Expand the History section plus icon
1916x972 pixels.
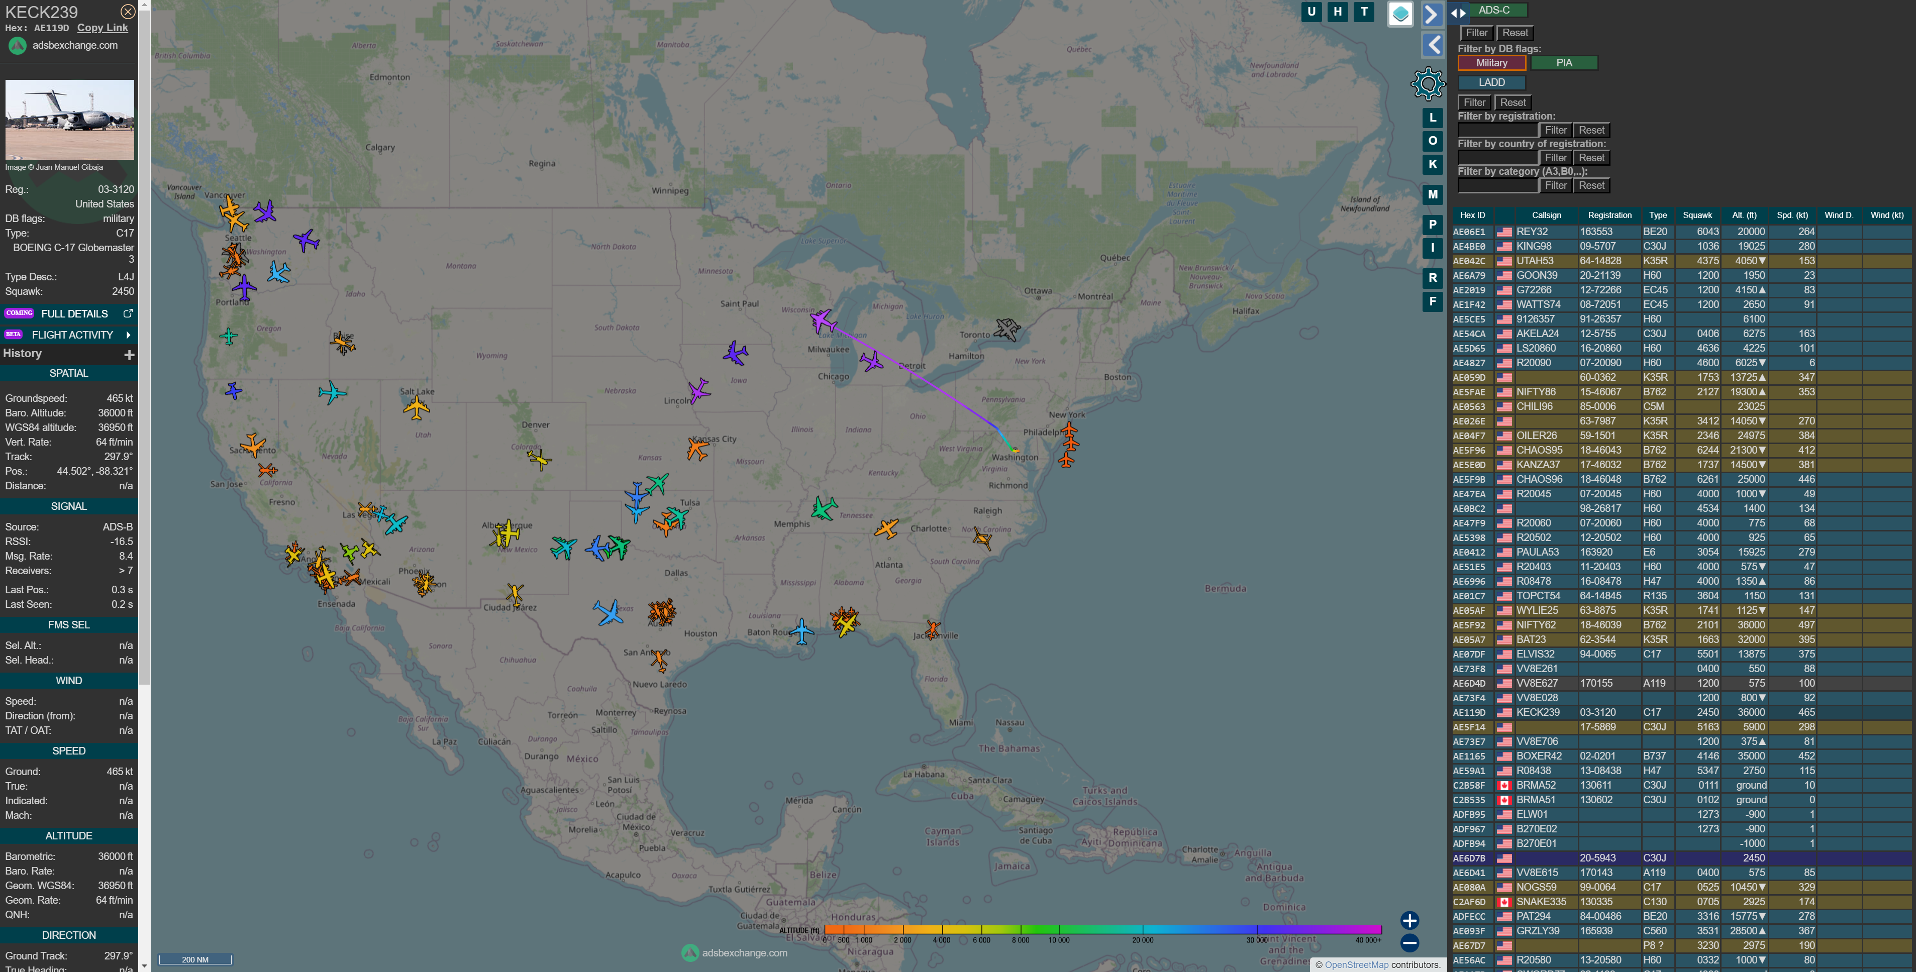(130, 355)
